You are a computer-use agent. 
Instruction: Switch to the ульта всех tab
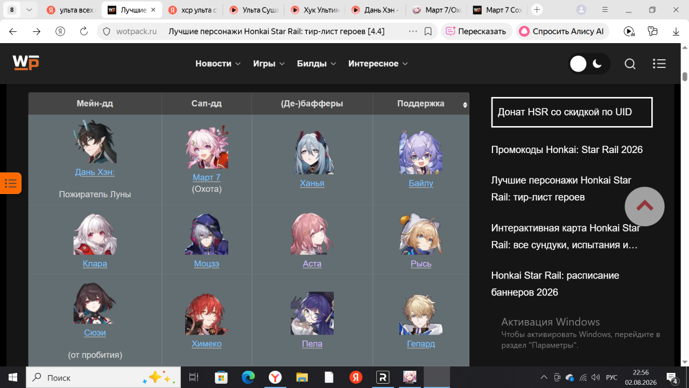pos(70,10)
